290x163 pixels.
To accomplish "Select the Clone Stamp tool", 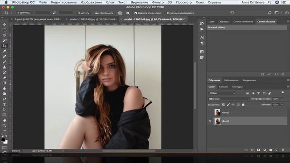I will pyautogui.click(x=5, y=67).
